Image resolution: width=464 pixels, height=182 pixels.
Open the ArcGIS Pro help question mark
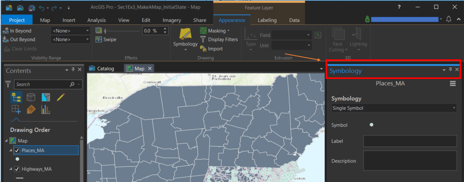399,7
